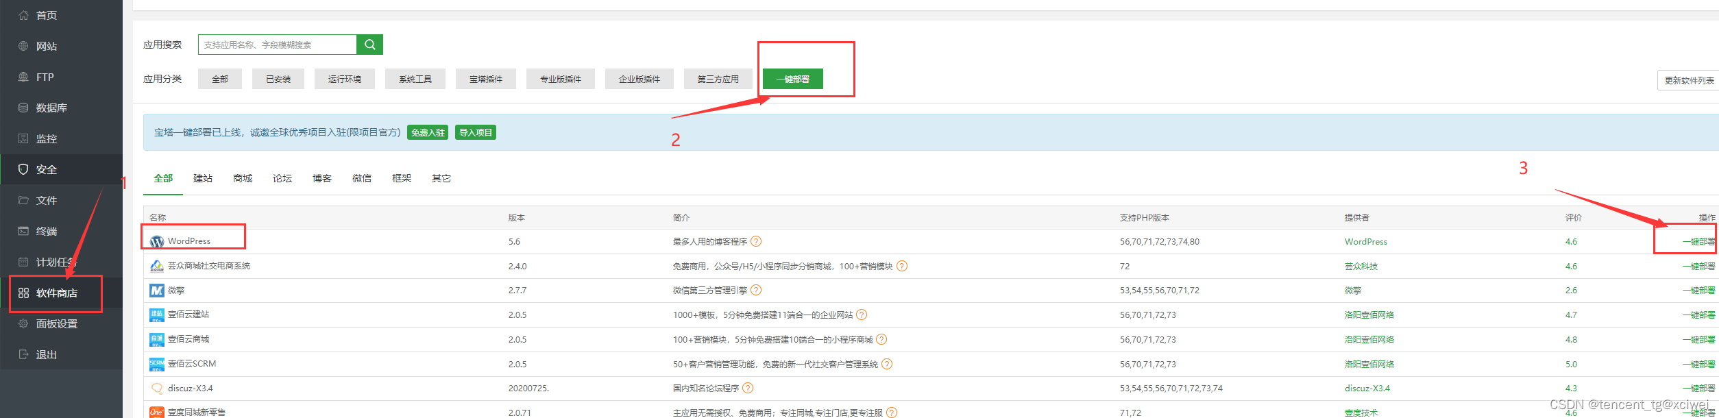Open 面板设置 gear icon in sidebar
Image resolution: width=1719 pixels, height=418 pixels.
click(23, 323)
